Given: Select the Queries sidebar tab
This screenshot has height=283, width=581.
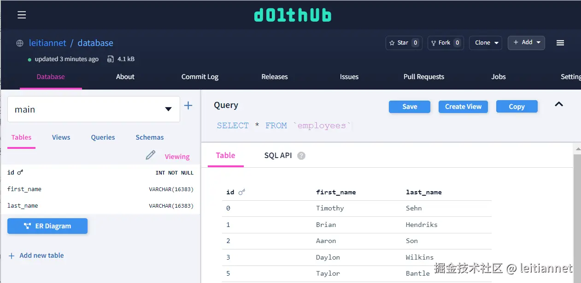Looking at the screenshot, I should (x=103, y=137).
